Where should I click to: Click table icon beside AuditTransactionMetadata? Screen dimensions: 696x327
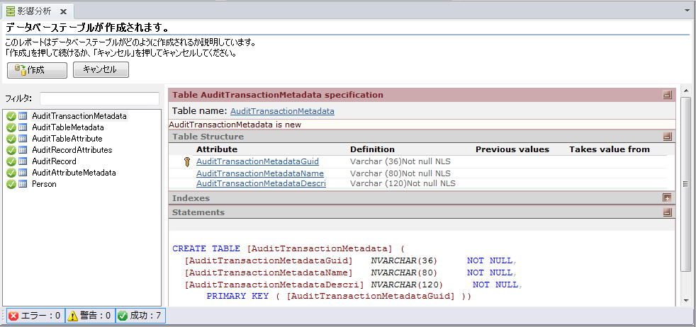(23, 116)
